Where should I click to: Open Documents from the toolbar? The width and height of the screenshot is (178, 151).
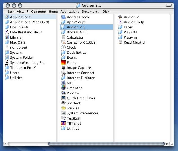point(90,12)
